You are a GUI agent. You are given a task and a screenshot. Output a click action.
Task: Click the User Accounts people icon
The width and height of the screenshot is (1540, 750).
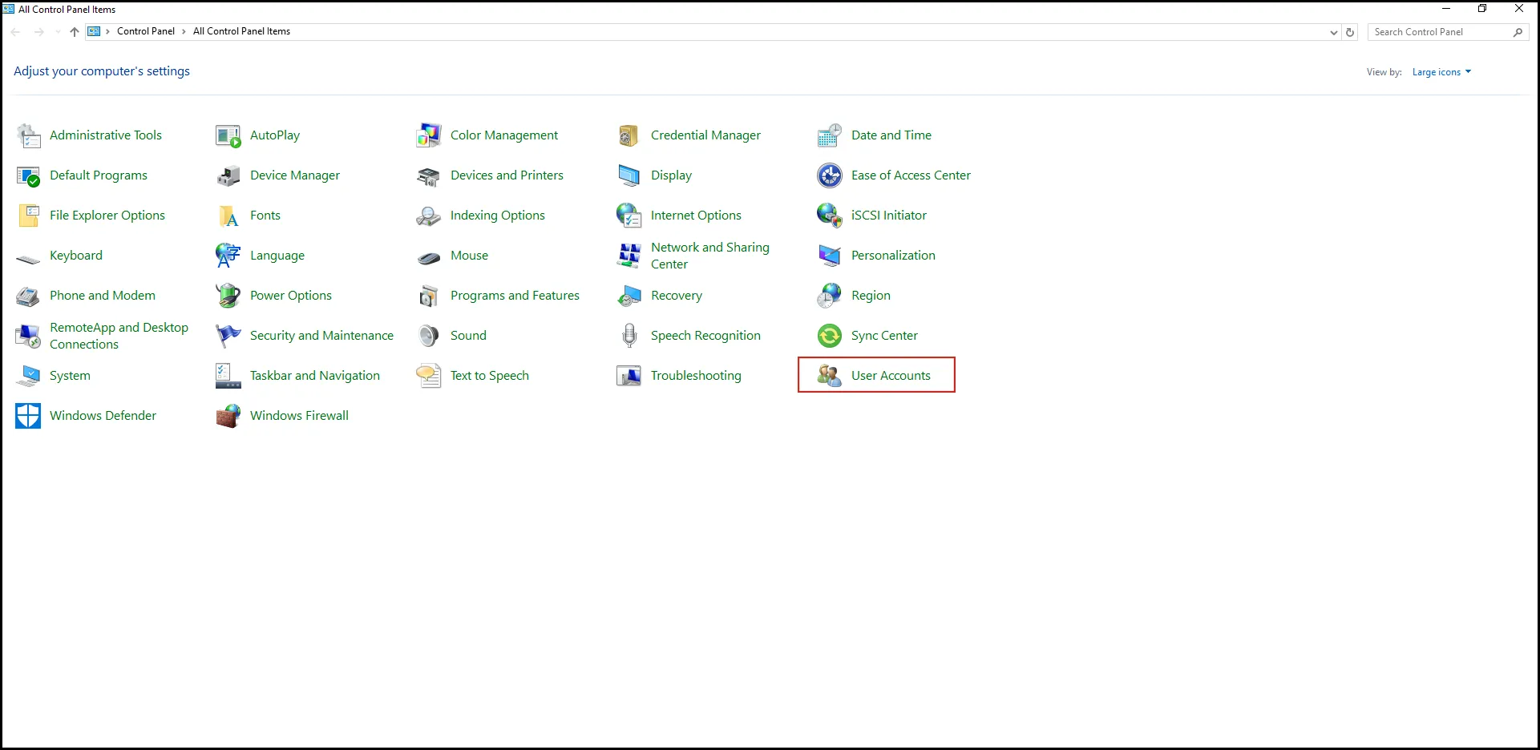pyautogui.click(x=830, y=376)
